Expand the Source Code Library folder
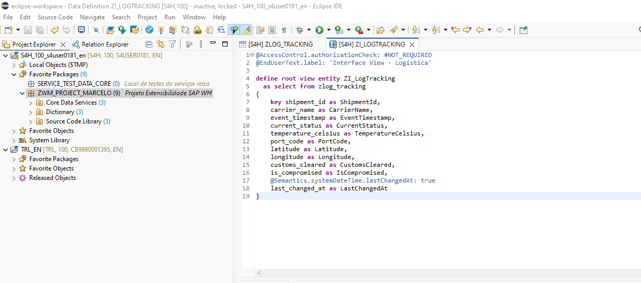Screen dimensions: 641x283 (31, 121)
